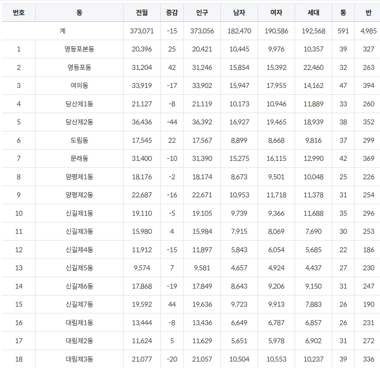This screenshot has height=368, width=380.
Task: Click 신길제1동 households 11,688
Action: (313, 213)
